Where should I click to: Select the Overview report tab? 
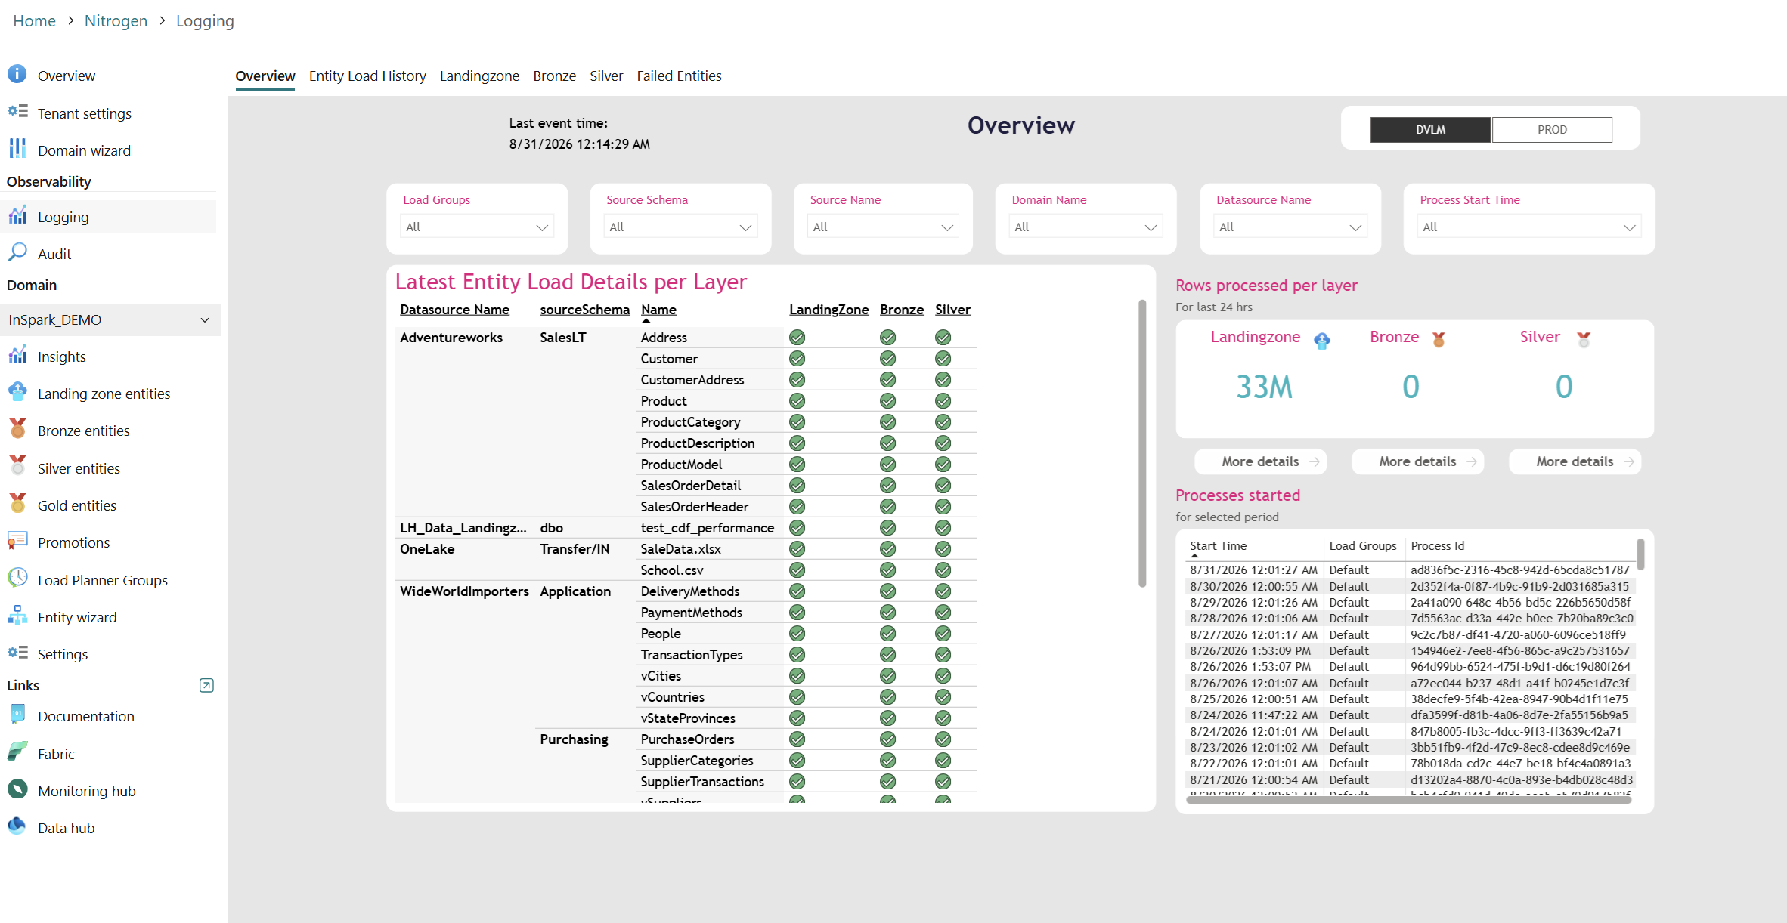tap(265, 76)
